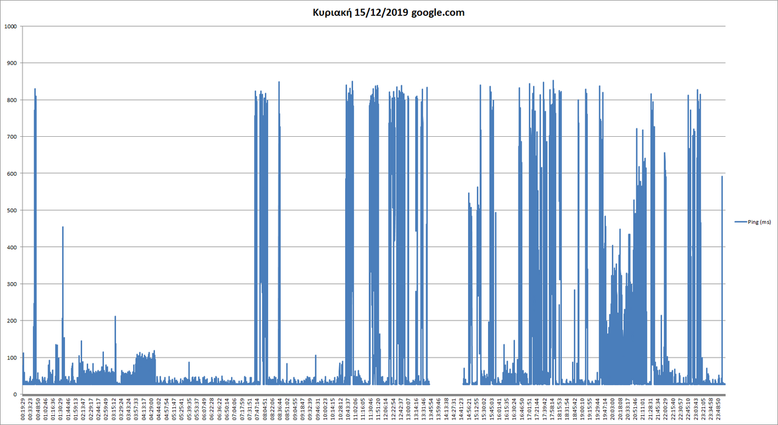This screenshot has width=778, height=425.
Task: Select the chart title "Κυριακή 15/12/2019 google.com"
Action: tap(388, 12)
